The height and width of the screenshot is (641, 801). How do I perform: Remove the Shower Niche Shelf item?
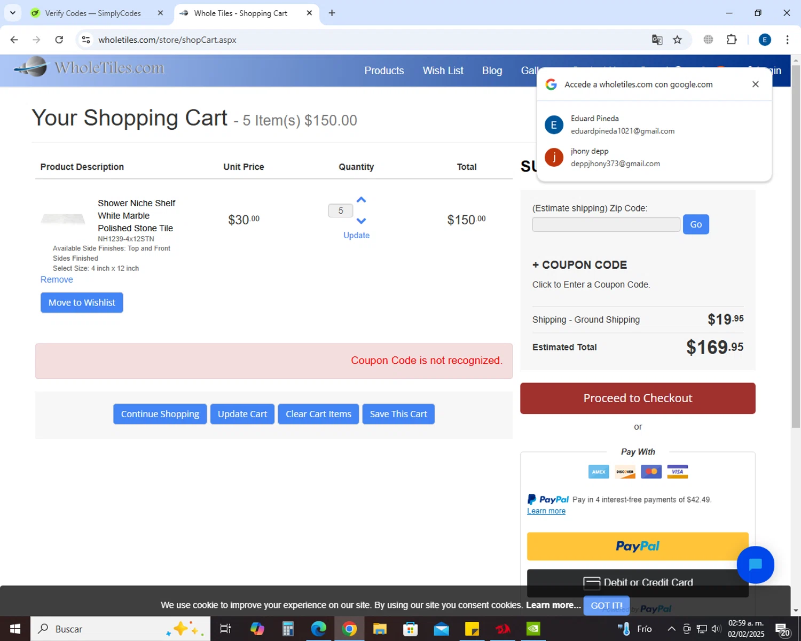[57, 279]
